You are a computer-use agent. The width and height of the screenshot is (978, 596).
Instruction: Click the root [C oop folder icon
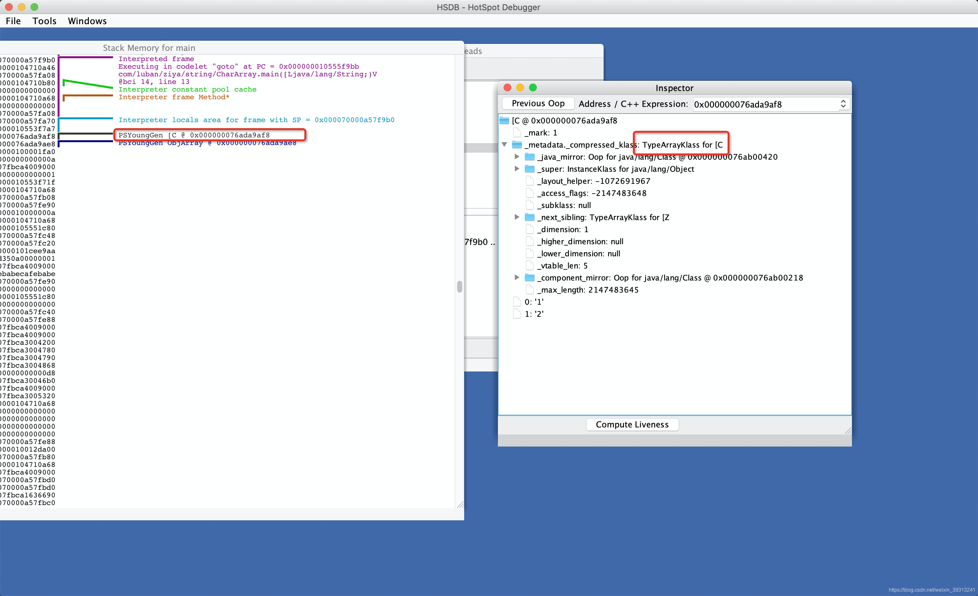504,121
